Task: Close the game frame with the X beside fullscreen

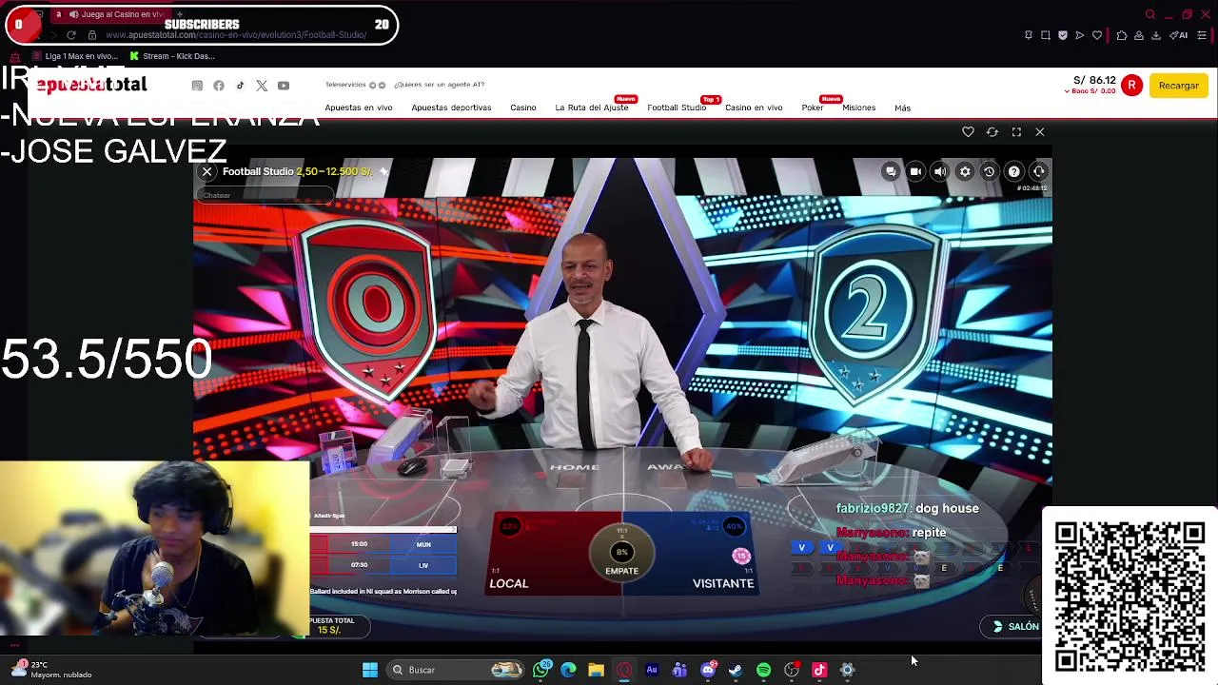Action: (x=1040, y=132)
